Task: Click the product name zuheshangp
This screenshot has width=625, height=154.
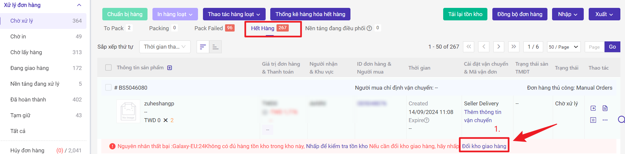Action: click(159, 103)
